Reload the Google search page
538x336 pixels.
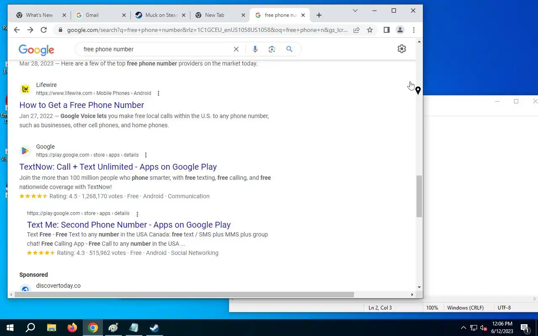44,30
